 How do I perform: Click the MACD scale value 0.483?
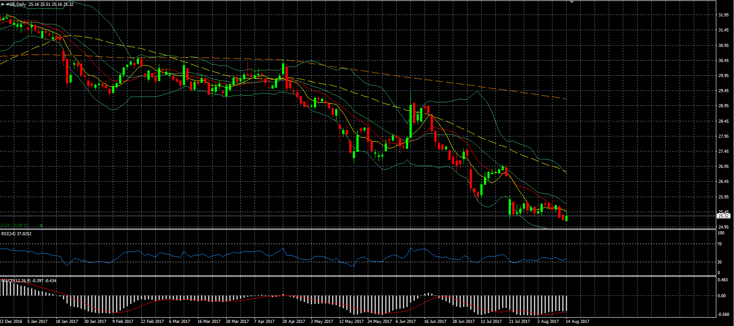(x=723, y=280)
